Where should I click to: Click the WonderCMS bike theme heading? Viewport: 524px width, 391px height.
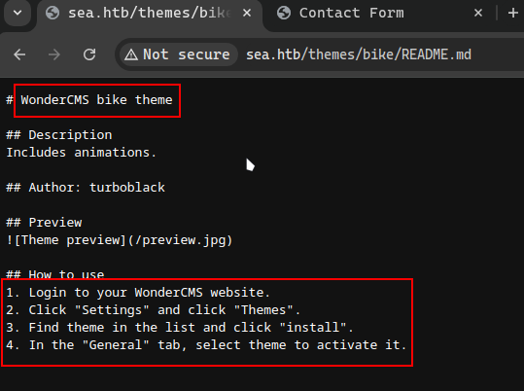[x=96, y=100]
